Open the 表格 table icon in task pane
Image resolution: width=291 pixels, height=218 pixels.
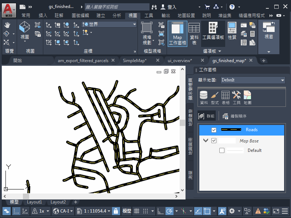226,97
